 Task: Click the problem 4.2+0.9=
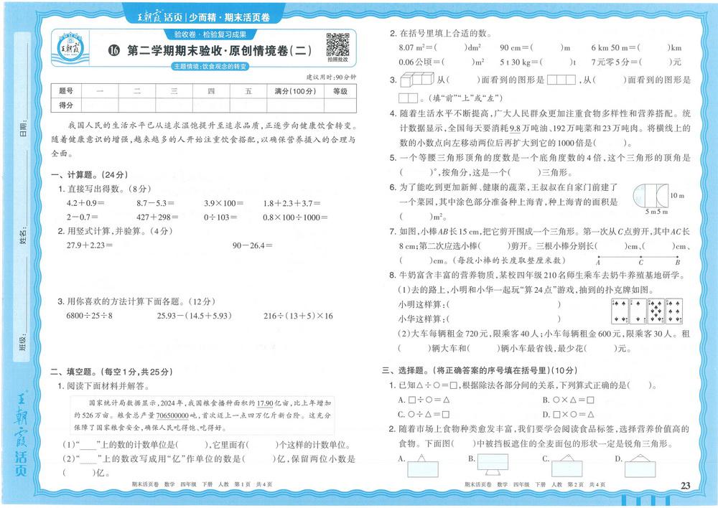pos(85,203)
